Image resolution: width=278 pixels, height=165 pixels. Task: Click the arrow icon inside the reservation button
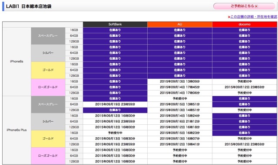pos(256,6)
